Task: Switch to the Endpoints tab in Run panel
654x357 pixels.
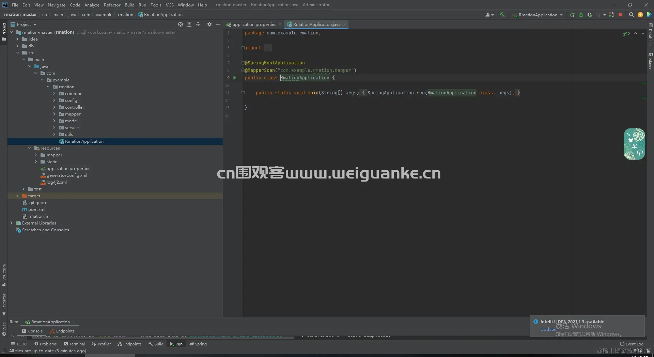Action: click(62, 331)
